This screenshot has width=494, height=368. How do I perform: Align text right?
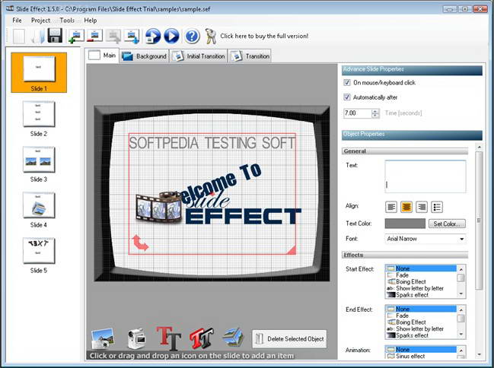tap(422, 207)
